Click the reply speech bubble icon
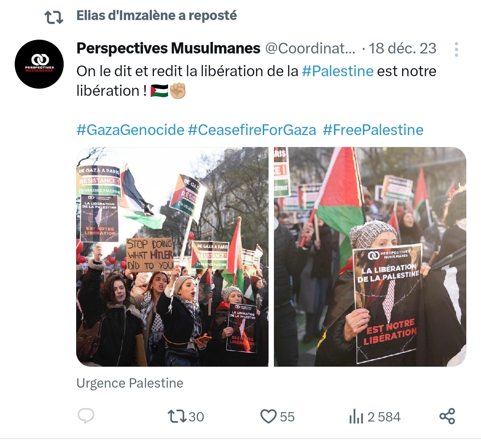The height and width of the screenshot is (442, 481). pyautogui.click(x=86, y=416)
